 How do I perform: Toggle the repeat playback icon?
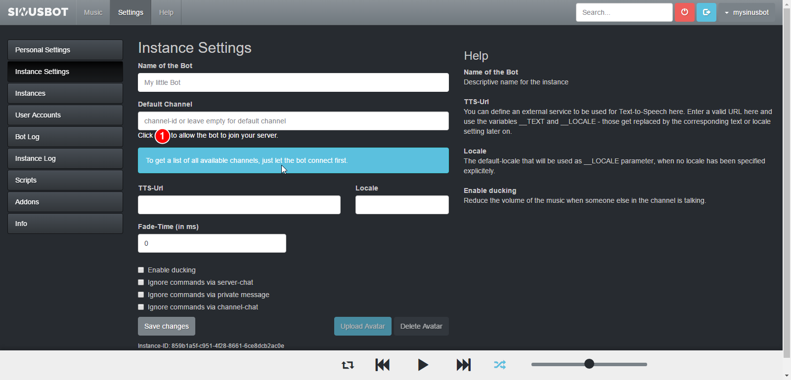(x=348, y=365)
